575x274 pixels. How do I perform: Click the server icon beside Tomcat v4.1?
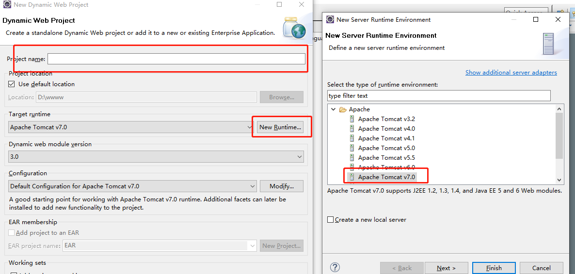pos(352,138)
